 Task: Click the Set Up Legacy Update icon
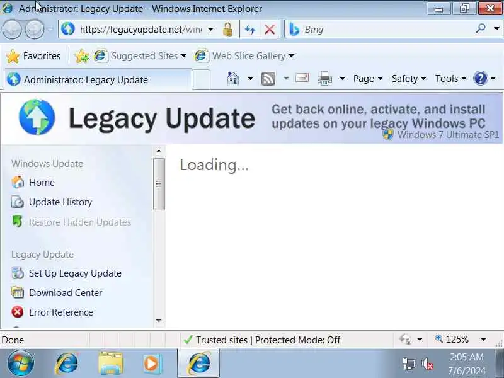[18, 273]
